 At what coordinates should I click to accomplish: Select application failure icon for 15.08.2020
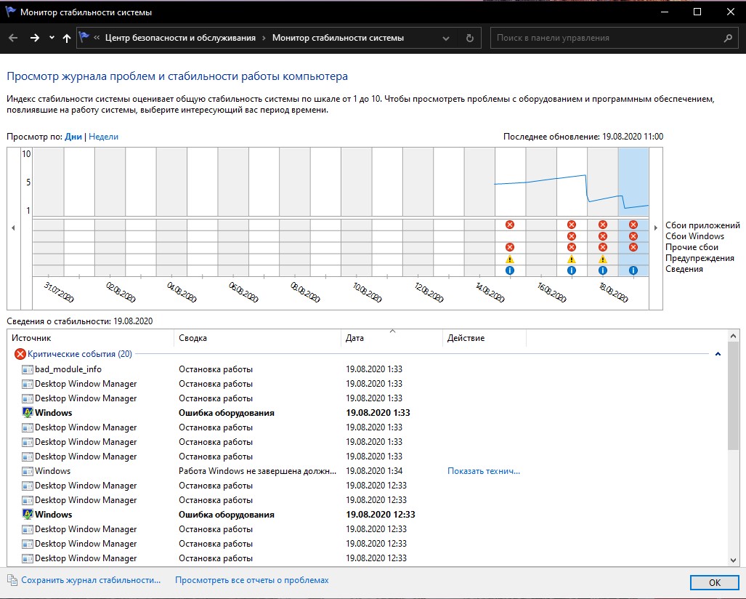click(510, 225)
